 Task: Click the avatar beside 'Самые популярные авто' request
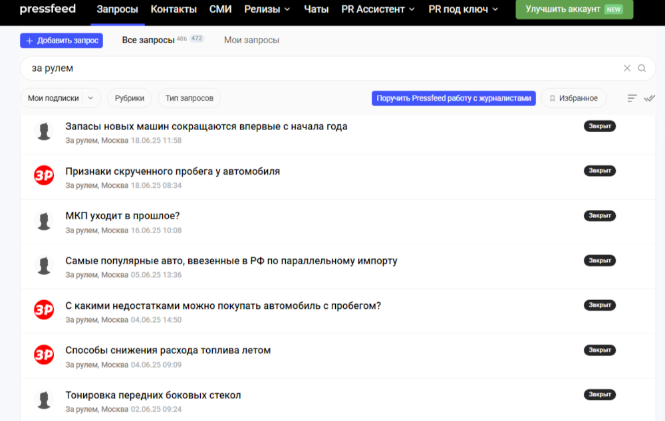[44, 265]
